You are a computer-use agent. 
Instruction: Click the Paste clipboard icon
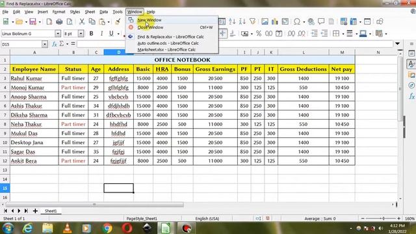click(102, 21)
